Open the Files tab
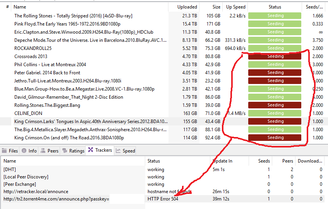 tap(10, 151)
